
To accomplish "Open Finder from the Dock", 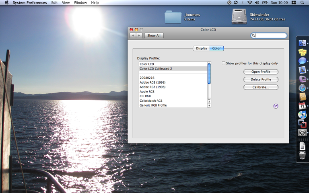I will click(303, 43).
